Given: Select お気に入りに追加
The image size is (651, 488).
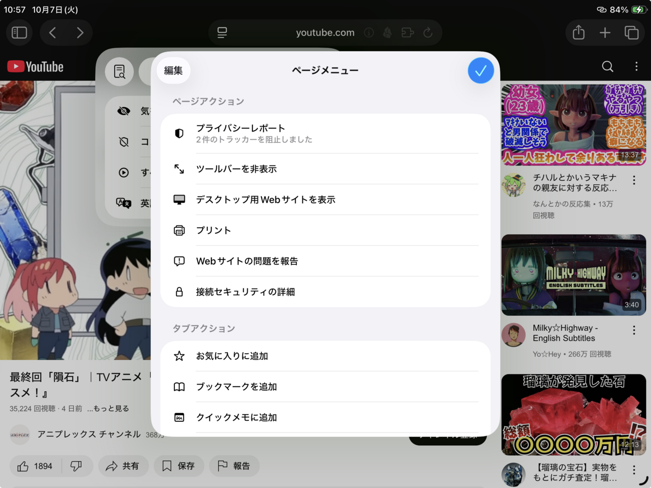Looking at the screenshot, I should point(325,356).
